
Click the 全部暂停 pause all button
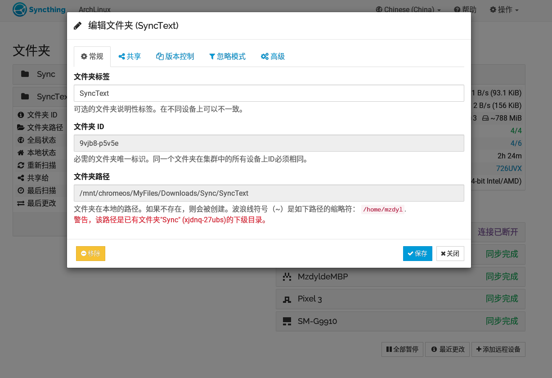coord(402,349)
